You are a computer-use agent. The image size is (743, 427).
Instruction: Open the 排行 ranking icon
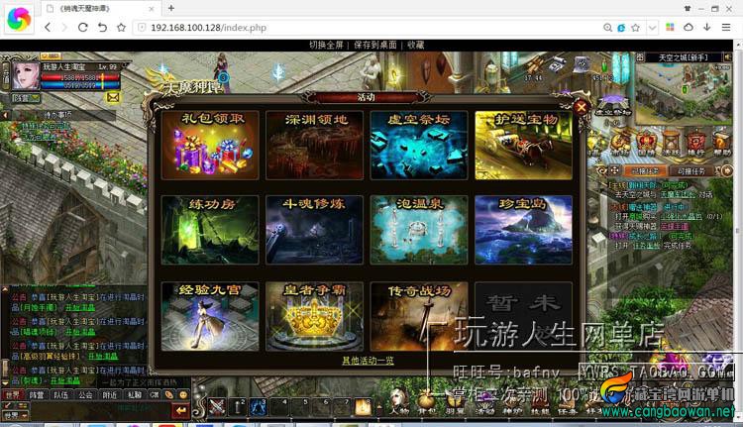coord(695,143)
